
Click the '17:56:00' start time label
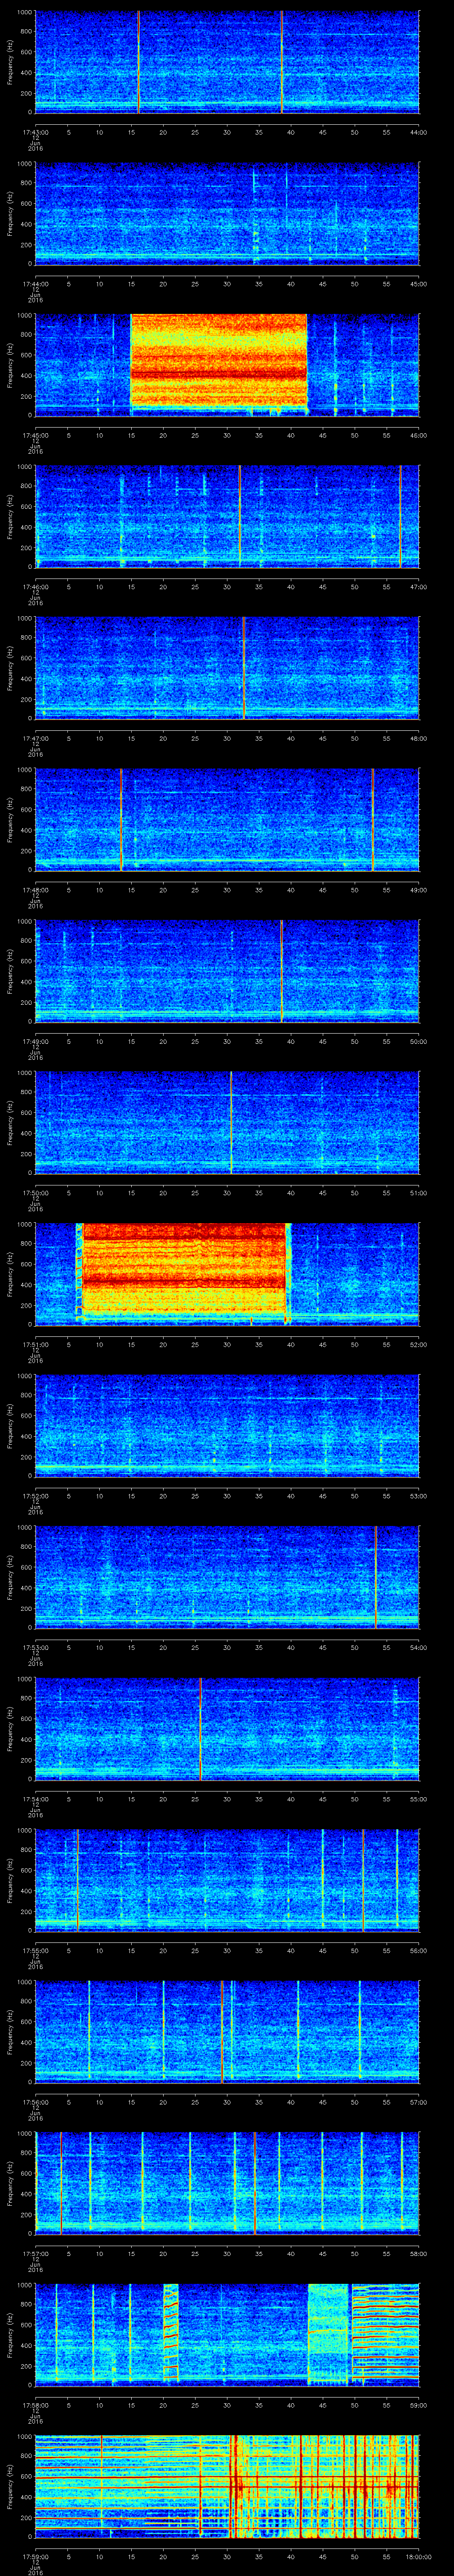[36, 2101]
